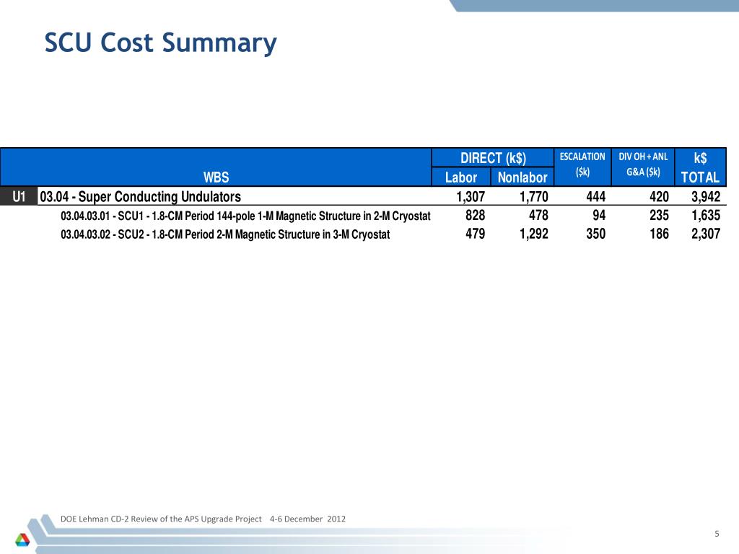739x554 pixels.
Task: Select the SCU Cost Summary title
Action: pos(161,43)
